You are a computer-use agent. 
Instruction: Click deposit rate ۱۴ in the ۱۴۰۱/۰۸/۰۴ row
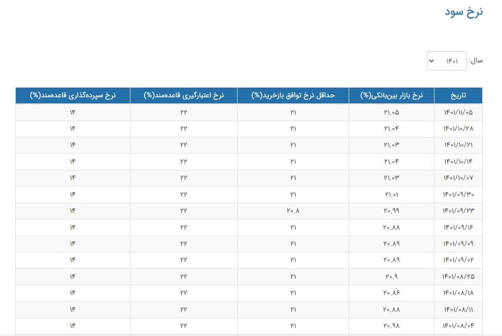click(x=73, y=326)
